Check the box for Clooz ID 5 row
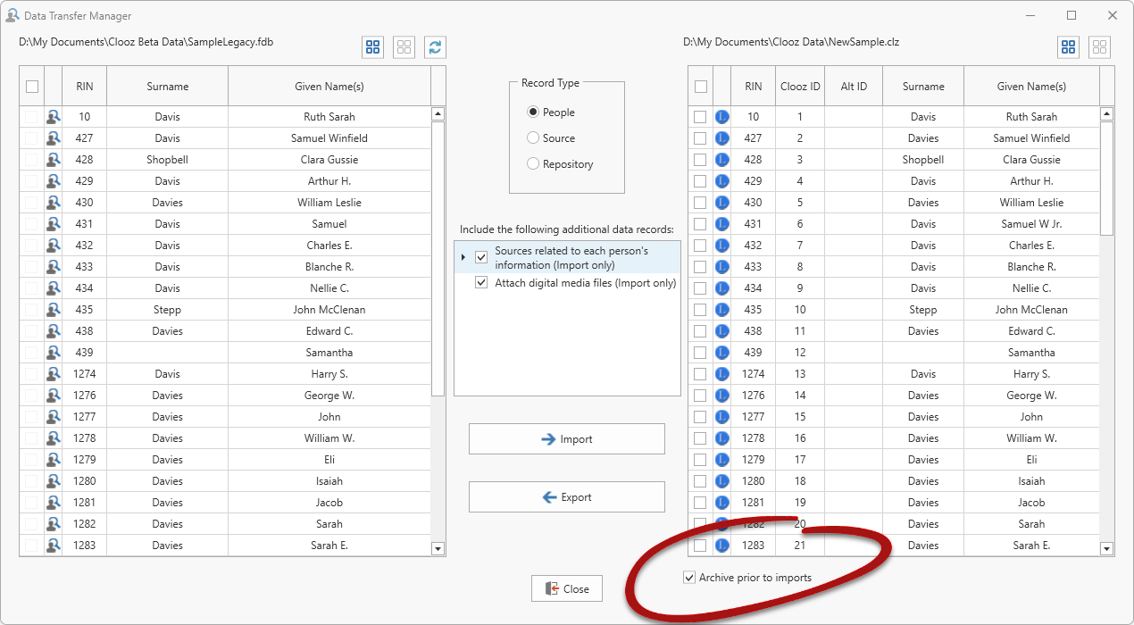The height and width of the screenshot is (625, 1134). click(700, 203)
